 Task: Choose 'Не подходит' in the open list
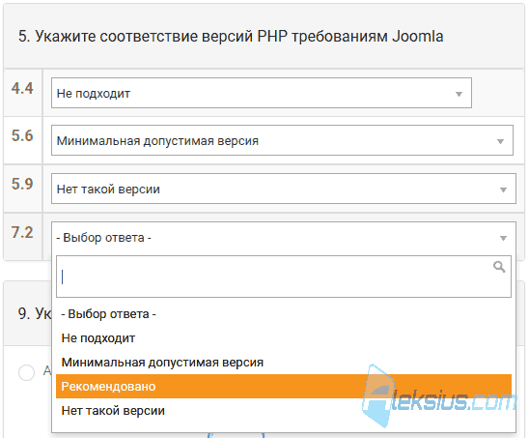[x=284, y=338]
